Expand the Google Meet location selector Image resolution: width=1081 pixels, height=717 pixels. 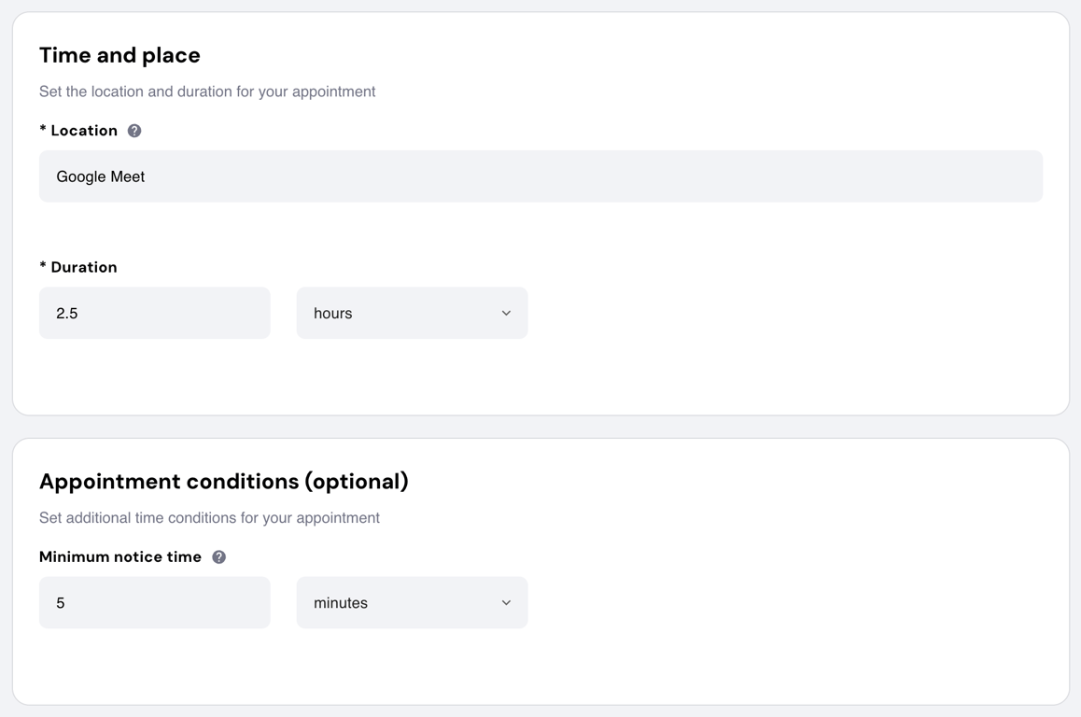point(540,176)
